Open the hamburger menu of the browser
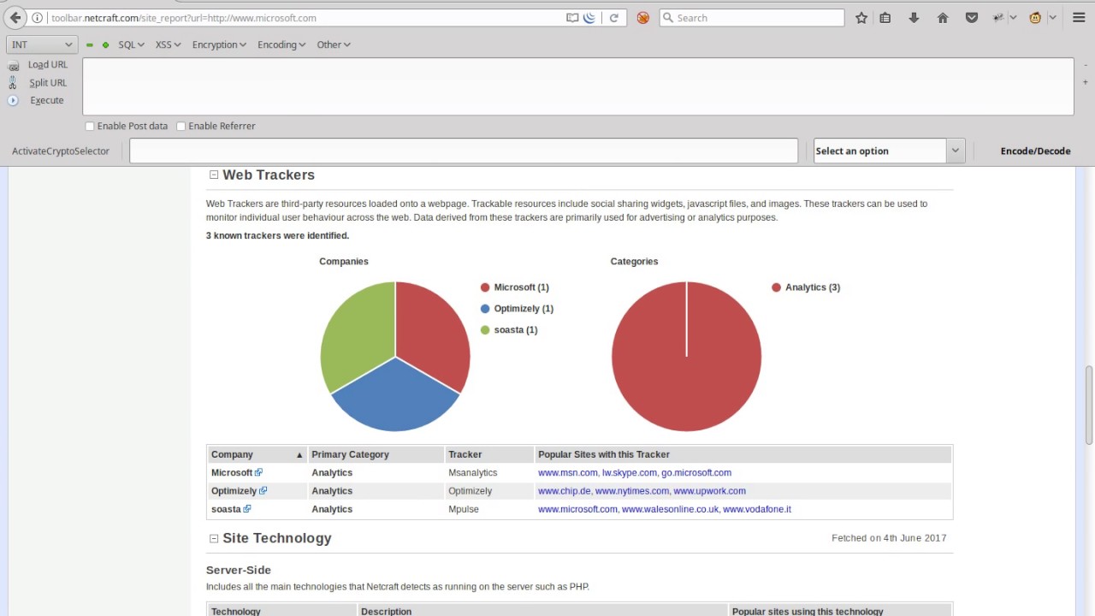Image resolution: width=1095 pixels, height=616 pixels. click(1079, 18)
